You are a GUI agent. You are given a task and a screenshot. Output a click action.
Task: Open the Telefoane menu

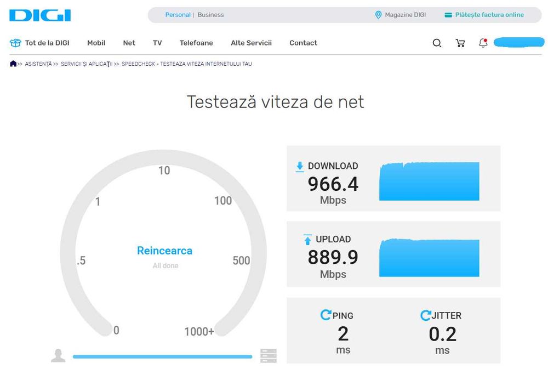click(x=196, y=43)
